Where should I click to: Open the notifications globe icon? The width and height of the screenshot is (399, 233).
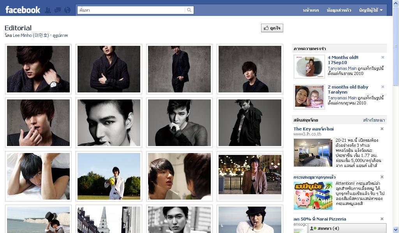(x=67, y=10)
